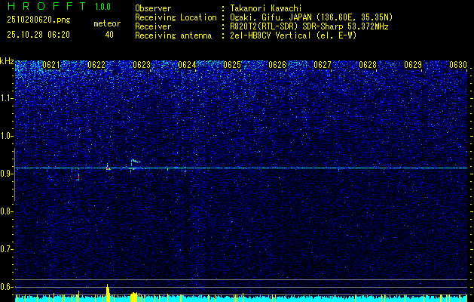
Task: Click the HROFFT title text
Action: point(47,6)
